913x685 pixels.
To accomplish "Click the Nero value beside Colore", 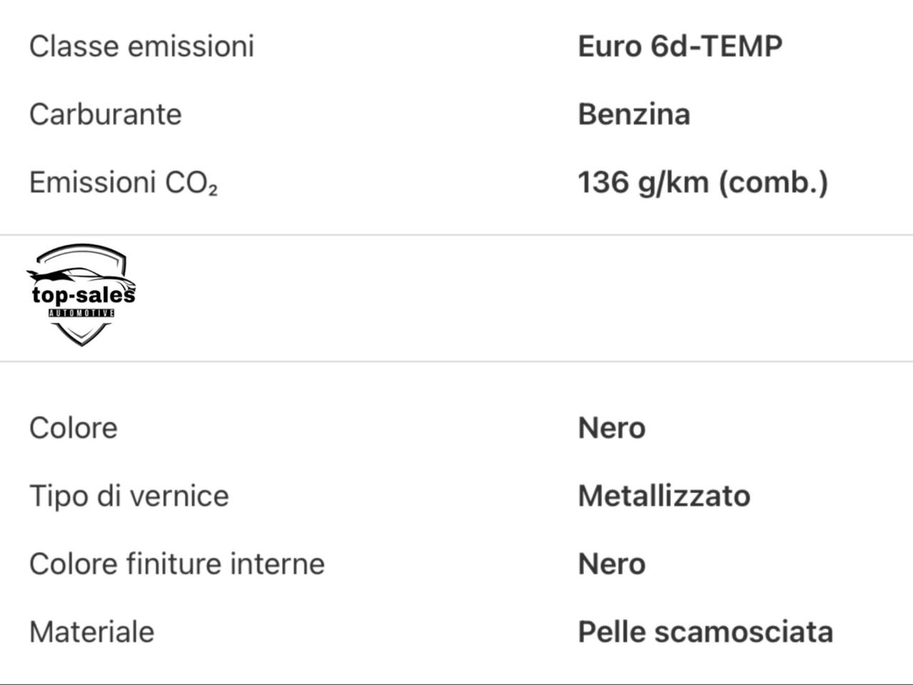I will (612, 428).
